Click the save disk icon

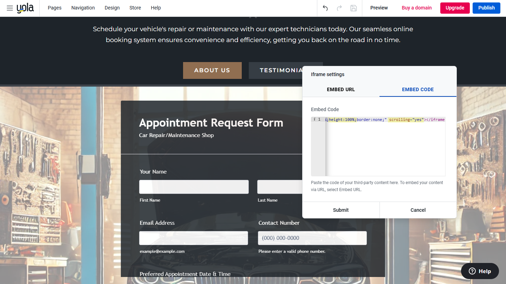[x=353, y=8]
